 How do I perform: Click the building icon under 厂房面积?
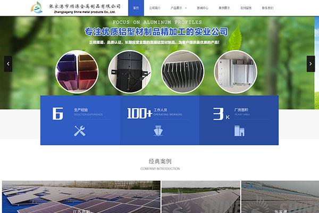coord(239,130)
